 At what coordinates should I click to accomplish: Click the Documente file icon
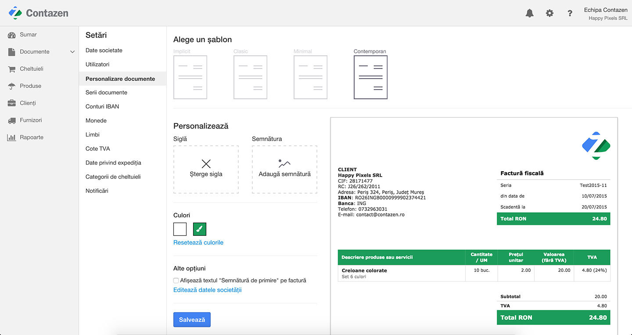11,52
